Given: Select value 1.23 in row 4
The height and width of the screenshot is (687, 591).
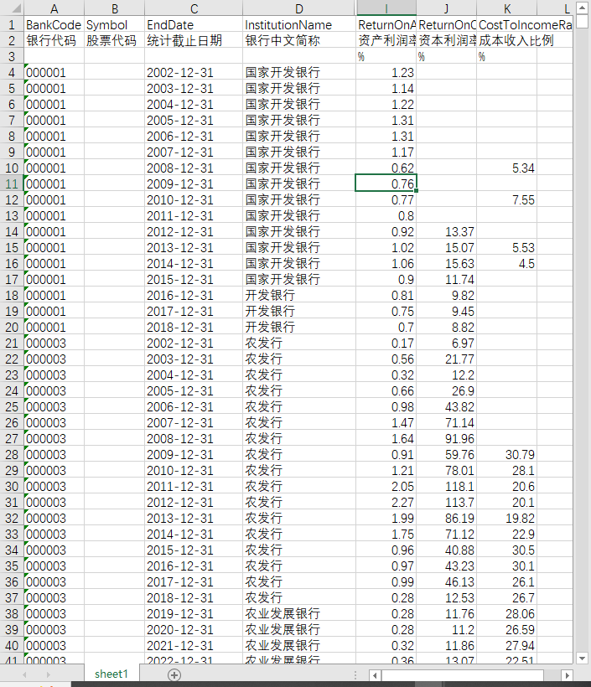Looking at the screenshot, I should tap(386, 72).
